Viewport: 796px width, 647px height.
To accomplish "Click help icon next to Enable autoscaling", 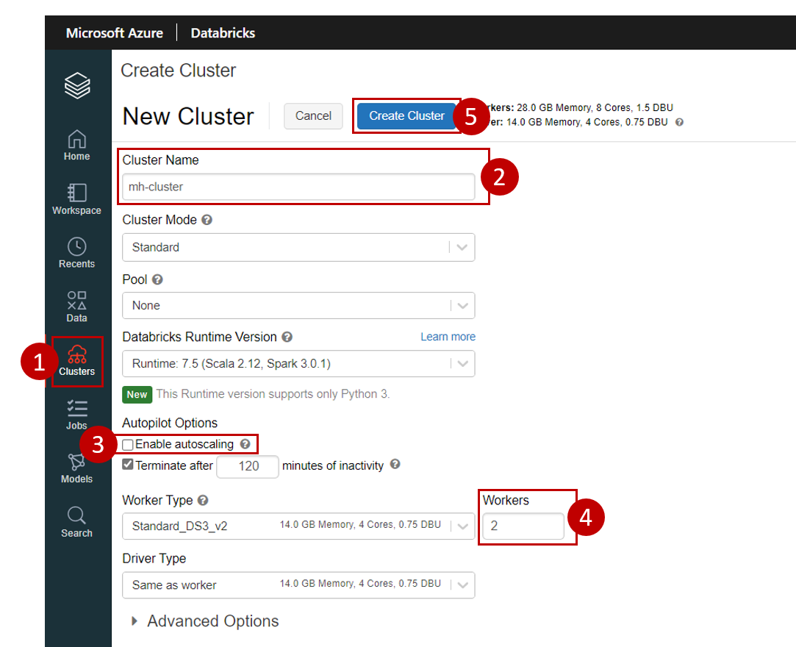I will (x=245, y=444).
